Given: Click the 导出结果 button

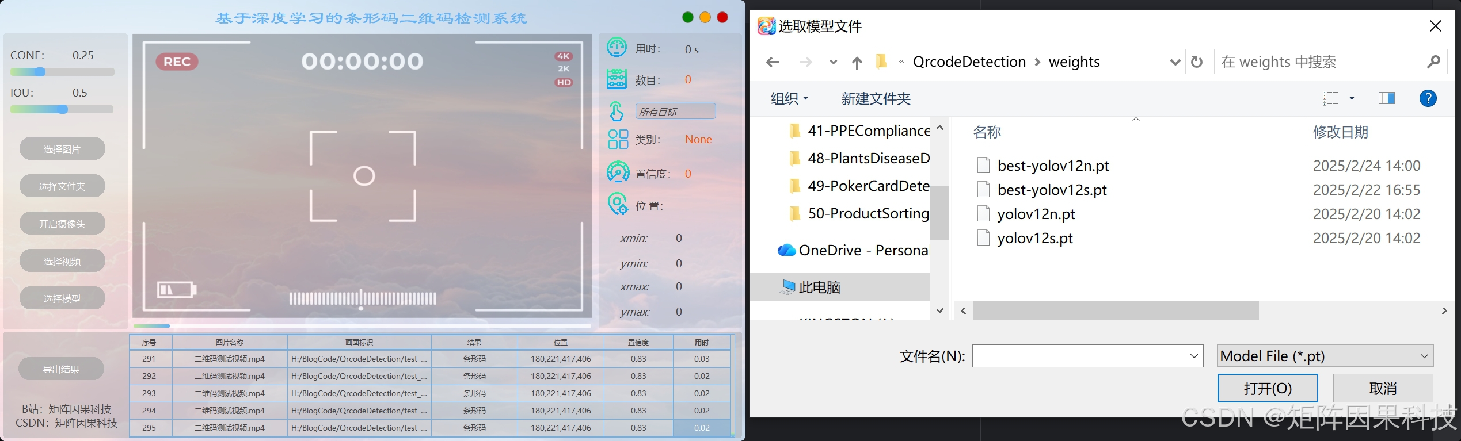Looking at the screenshot, I should [61, 369].
